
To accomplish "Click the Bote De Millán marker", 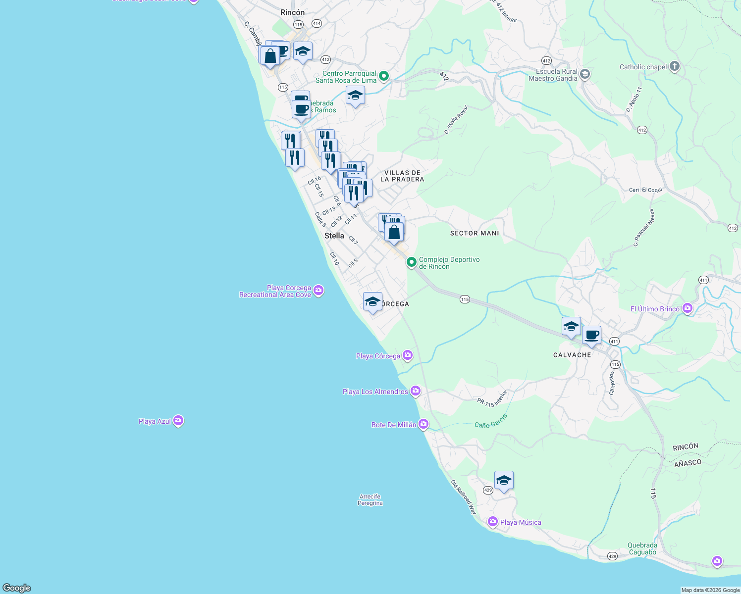I will [x=423, y=424].
